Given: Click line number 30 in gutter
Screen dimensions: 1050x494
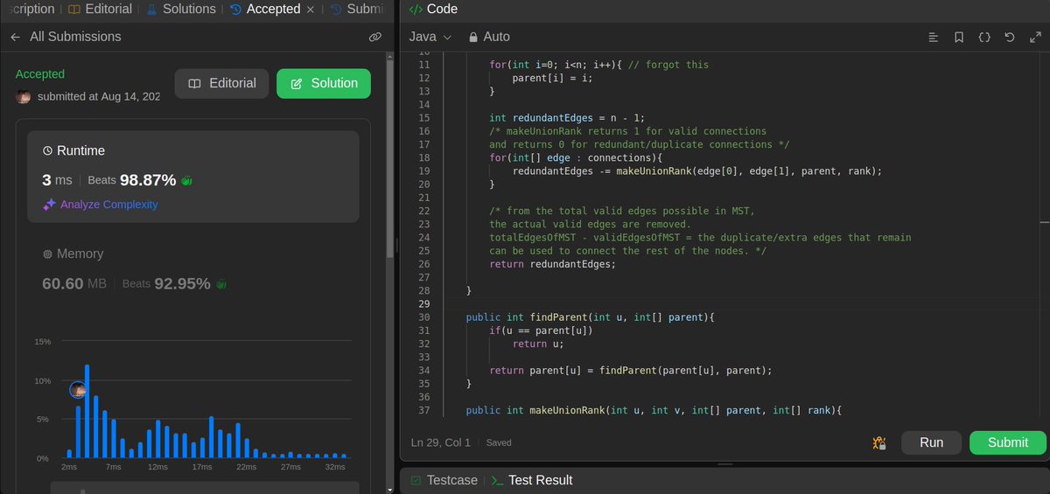Looking at the screenshot, I should coord(423,317).
